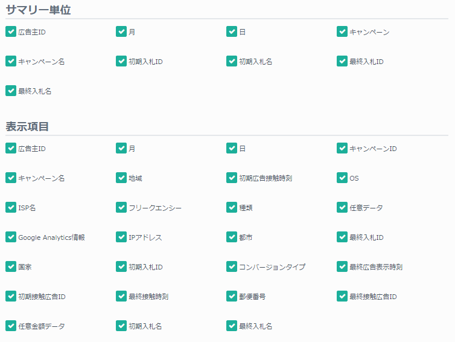Deselect the 国家 checkbox

[11, 266]
